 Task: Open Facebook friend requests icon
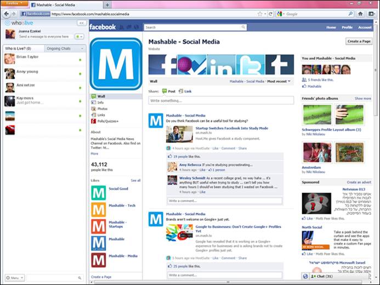click(122, 27)
